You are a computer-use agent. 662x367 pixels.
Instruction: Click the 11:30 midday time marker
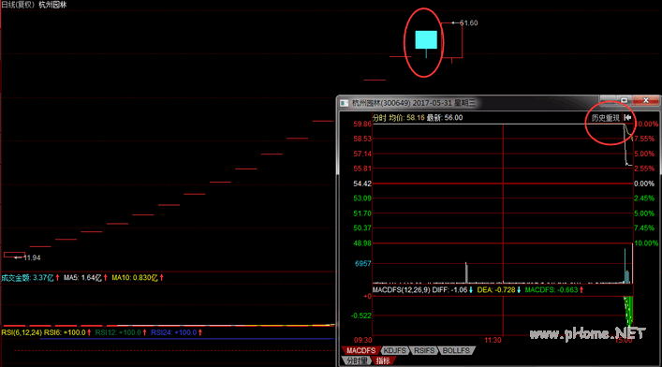pyautogui.click(x=493, y=340)
